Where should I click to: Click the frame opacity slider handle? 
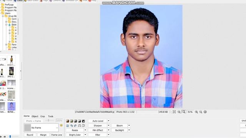click(49, 120)
